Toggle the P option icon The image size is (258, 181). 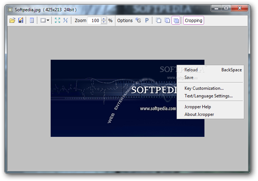pyautogui.click(x=147, y=20)
